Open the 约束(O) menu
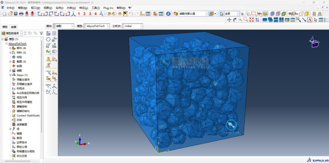Screen dimensions: 329x163 pyautogui.click(x=71, y=8)
